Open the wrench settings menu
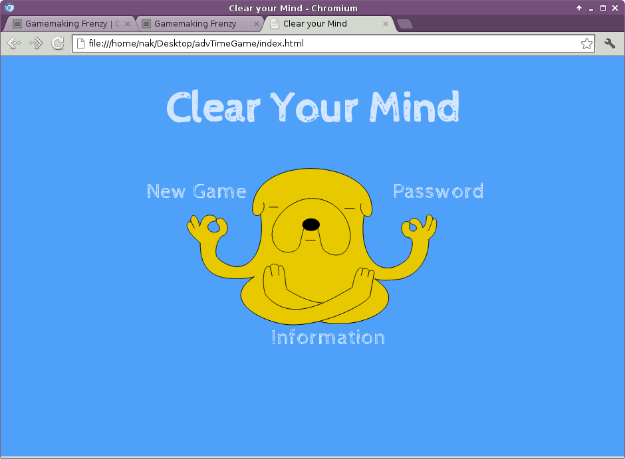Viewport: 625px width, 459px height. (610, 44)
